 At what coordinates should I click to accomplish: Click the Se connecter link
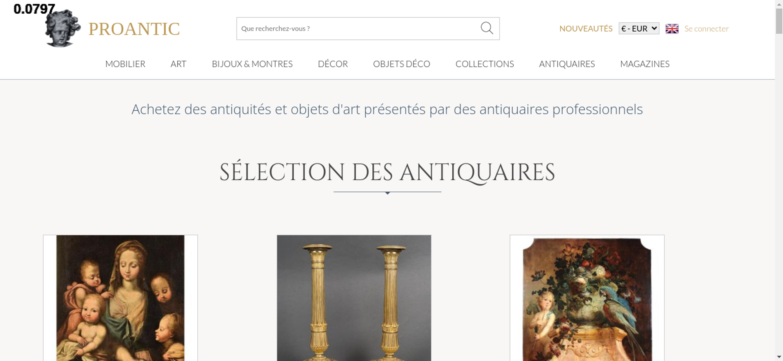pos(706,29)
